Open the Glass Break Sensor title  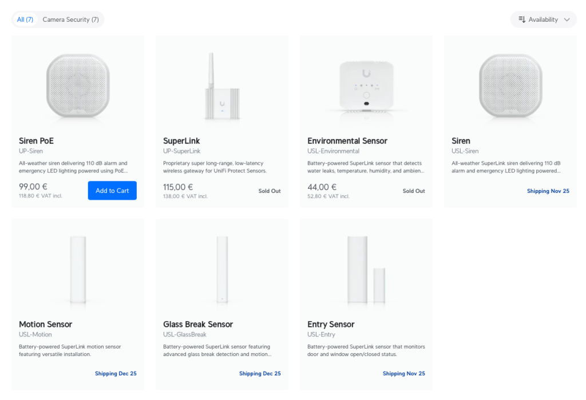click(198, 324)
